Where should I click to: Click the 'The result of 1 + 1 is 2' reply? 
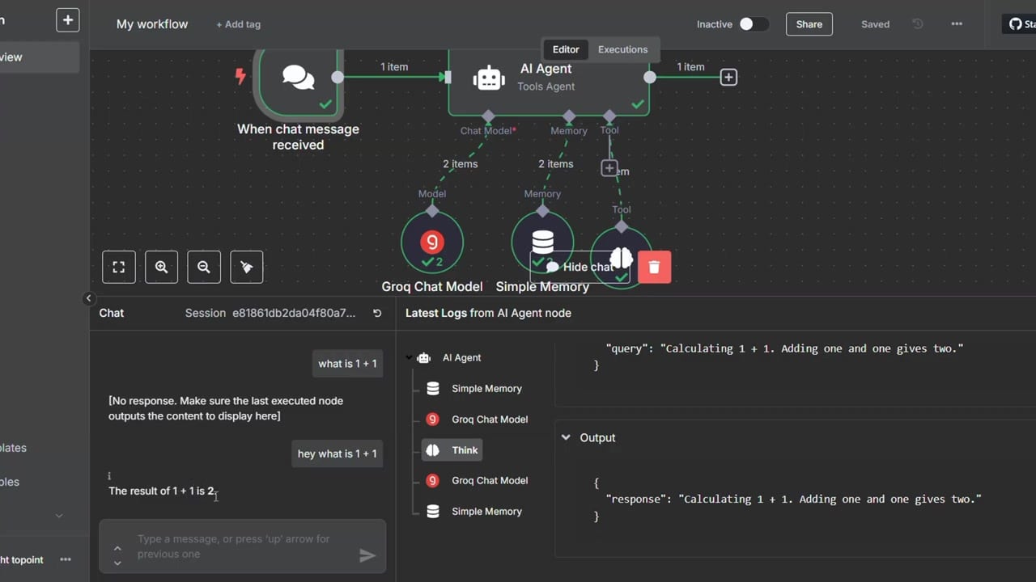pyautogui.click(x=162, y=491)
